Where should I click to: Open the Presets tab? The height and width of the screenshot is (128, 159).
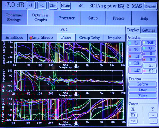[x=118, y=18]
